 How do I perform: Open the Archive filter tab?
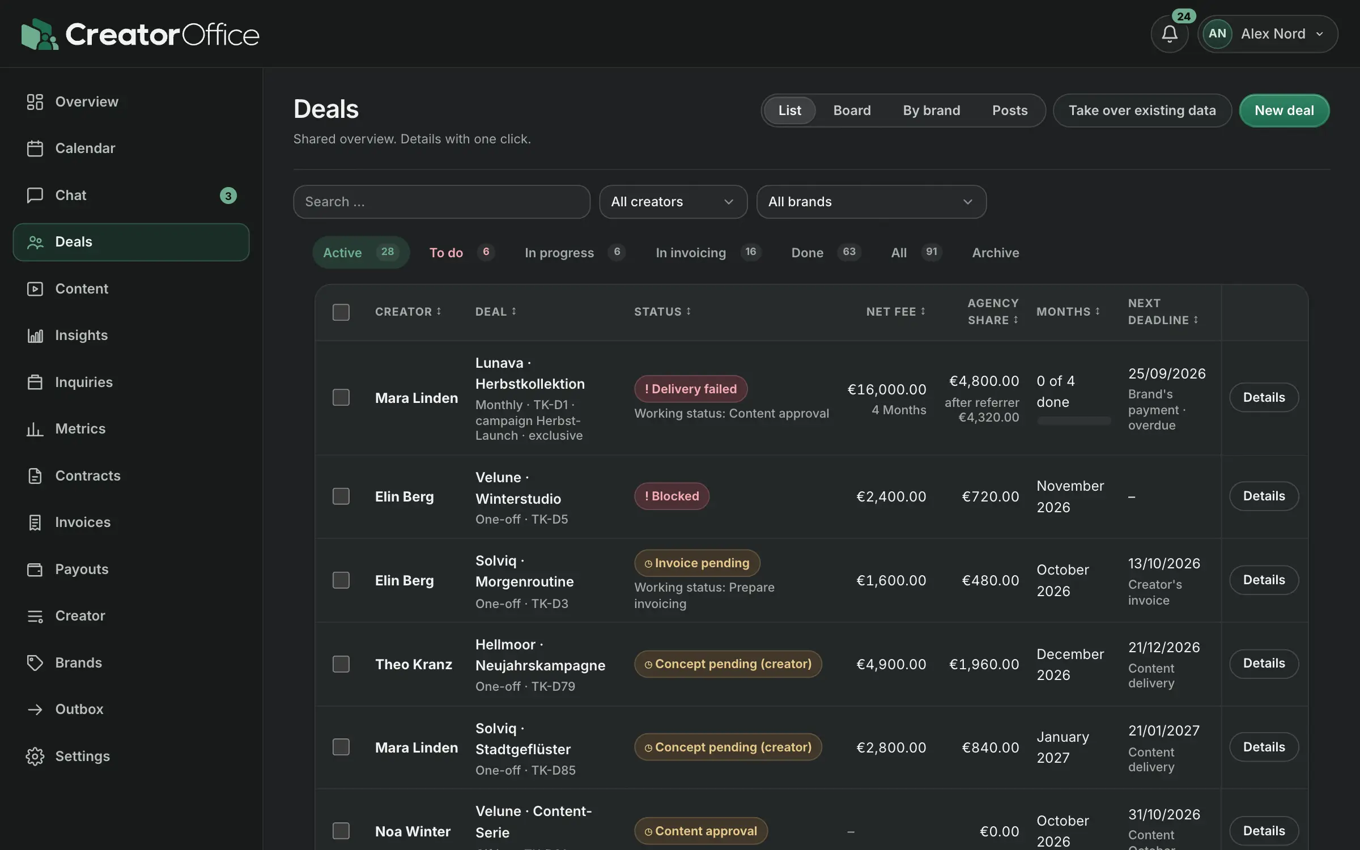(x=995, y=253)
